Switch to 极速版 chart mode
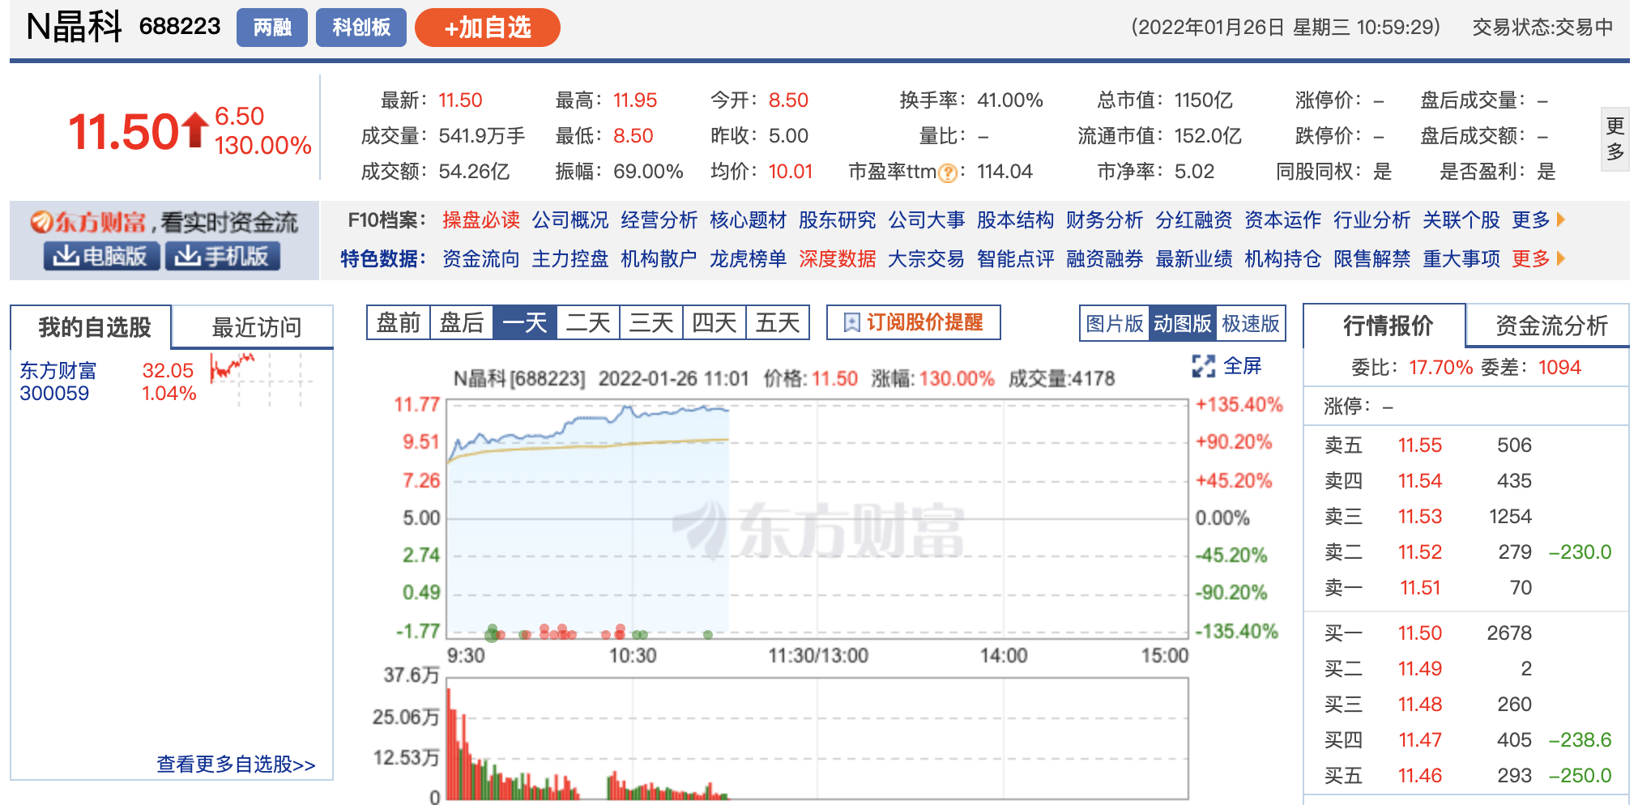 [x=1251, y=323]
